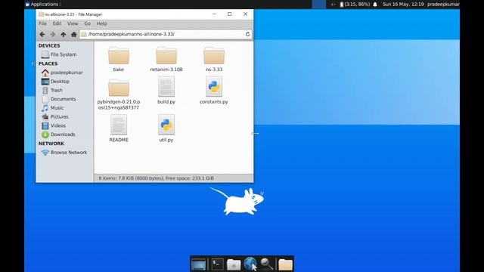This screenshot has height=272, width=484.
Task: Open the View menu
Action: (73, 23)
